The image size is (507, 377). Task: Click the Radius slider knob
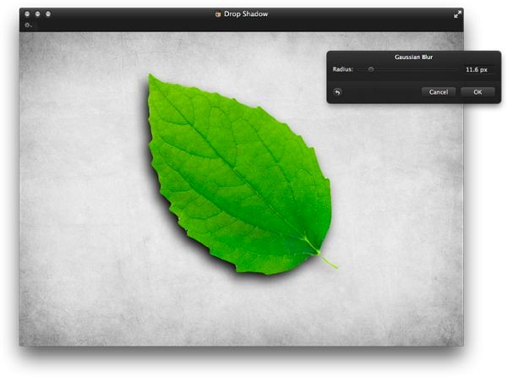tap(371, 69)
